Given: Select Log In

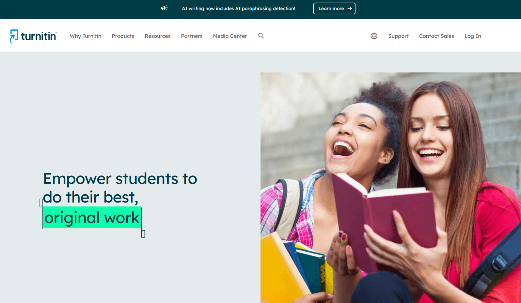Looking at the screenshot, I should point(473,36).
